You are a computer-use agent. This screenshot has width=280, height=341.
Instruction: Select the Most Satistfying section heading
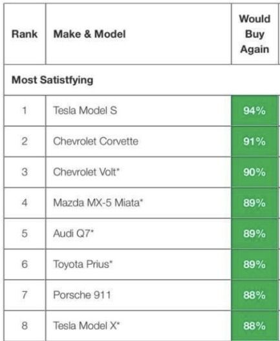[52, 80]
